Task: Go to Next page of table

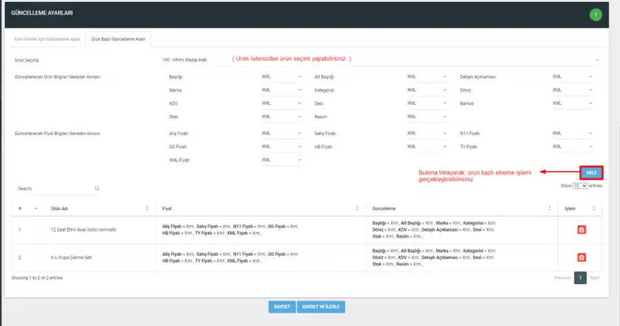Action: (x=595, y=278)
